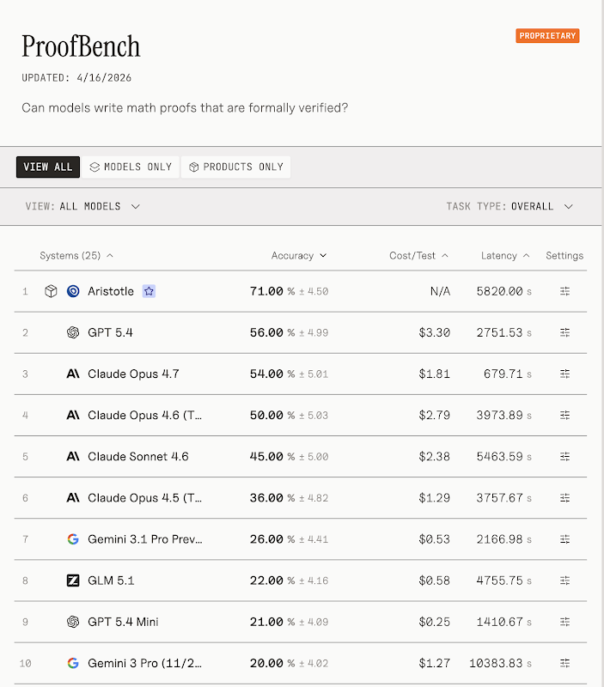Open settings icon for Aristotle row
604x687 pixels.
(564, 291)
